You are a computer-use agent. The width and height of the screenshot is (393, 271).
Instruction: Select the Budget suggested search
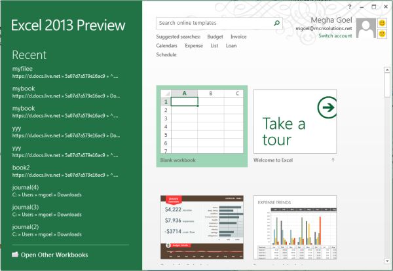pyautogui.click(x=215, y=37)
